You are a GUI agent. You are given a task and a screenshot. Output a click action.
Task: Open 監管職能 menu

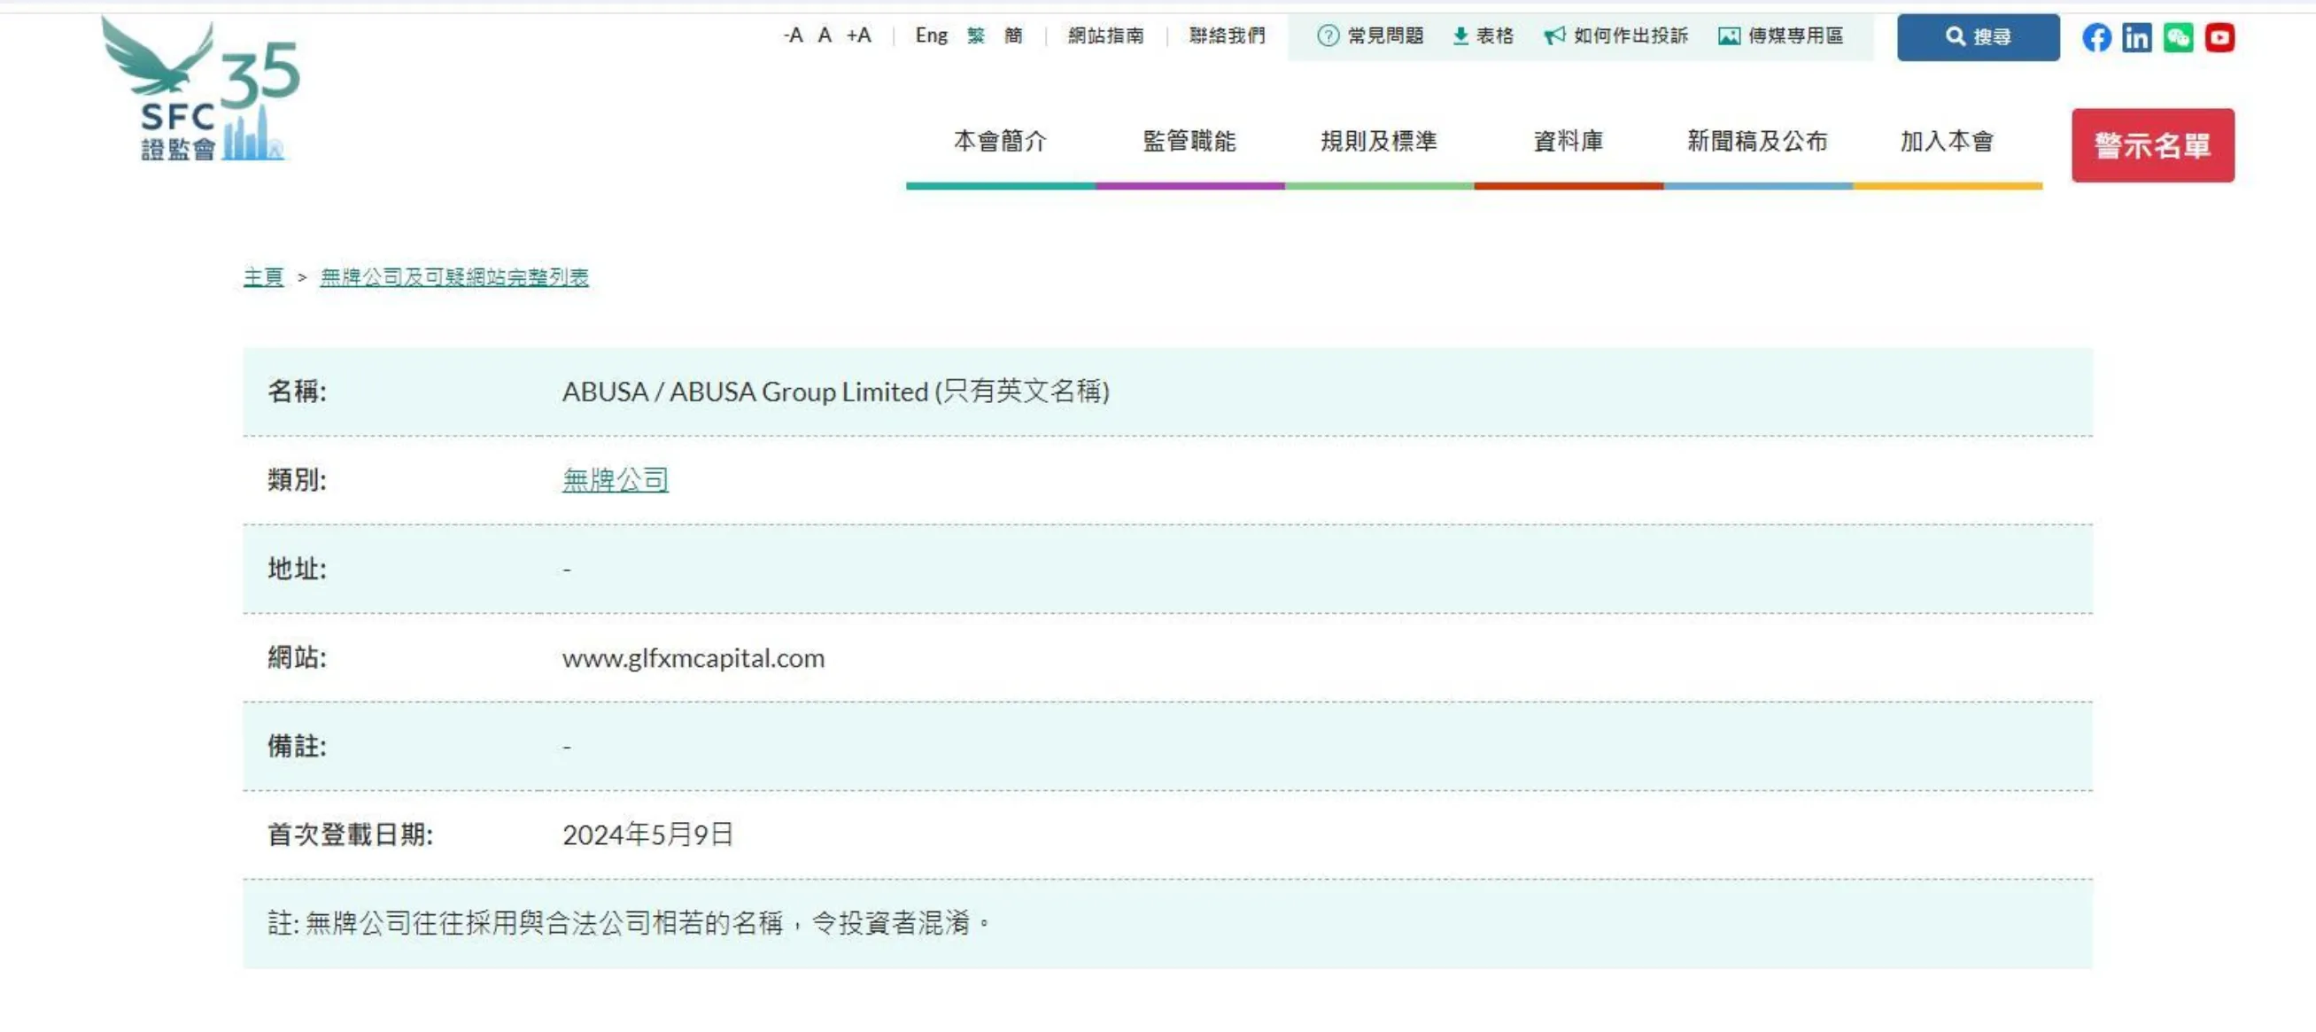pyautogui.click(x=1189, y=141)
